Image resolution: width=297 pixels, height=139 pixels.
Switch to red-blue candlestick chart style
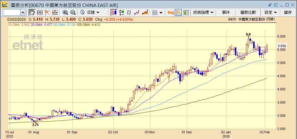pos(114,13)
